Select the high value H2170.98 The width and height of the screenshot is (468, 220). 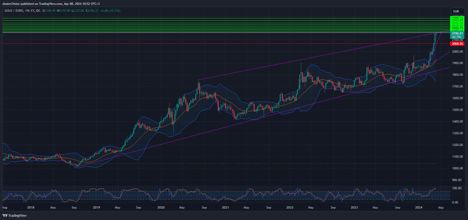point(63,11)
